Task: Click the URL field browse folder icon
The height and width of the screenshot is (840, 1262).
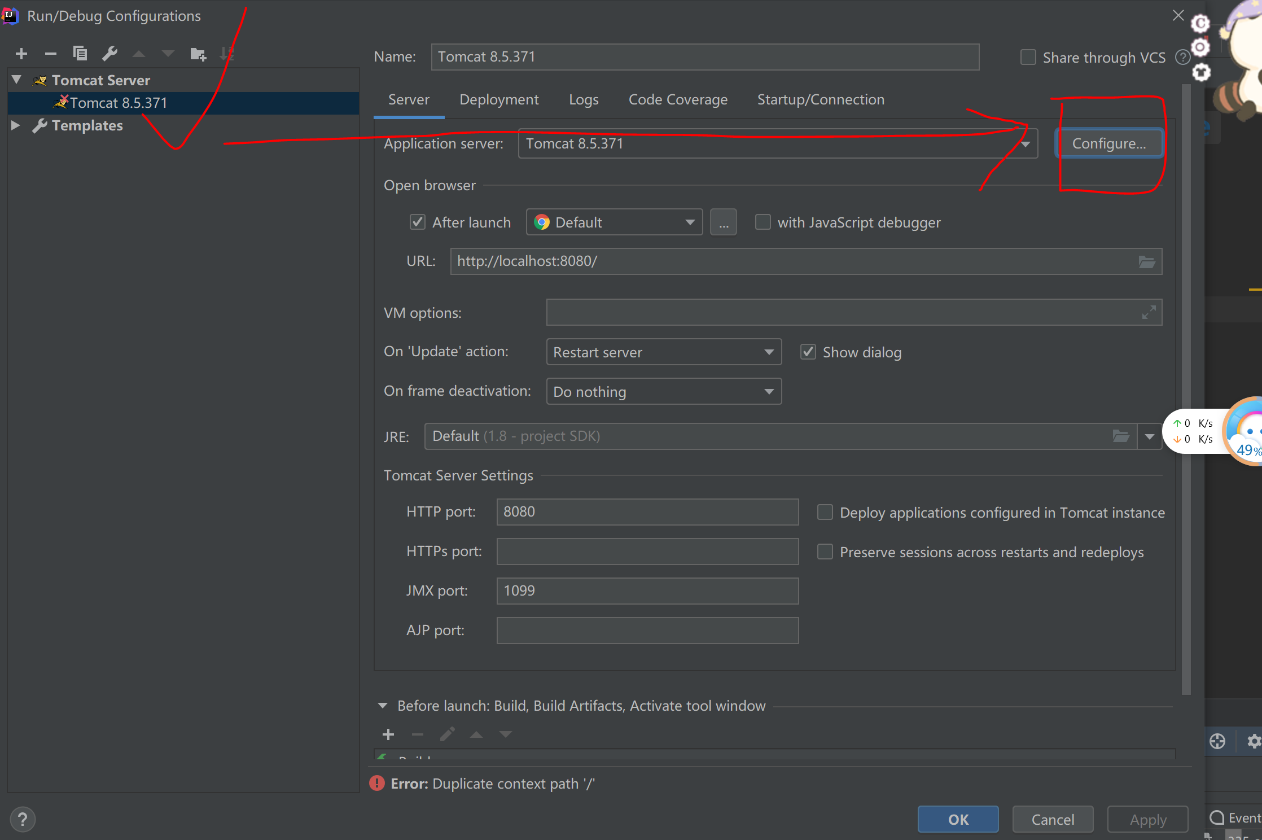Action: coord(1146,262)
